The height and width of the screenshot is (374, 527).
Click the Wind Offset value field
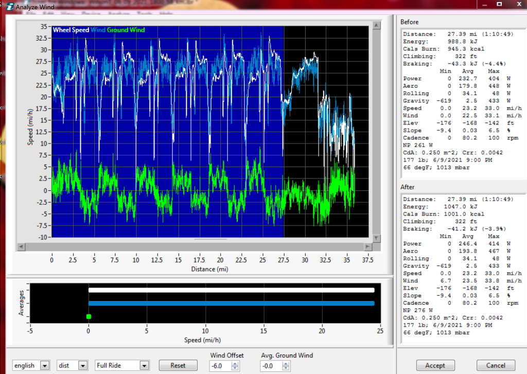[x=220, y=366]
